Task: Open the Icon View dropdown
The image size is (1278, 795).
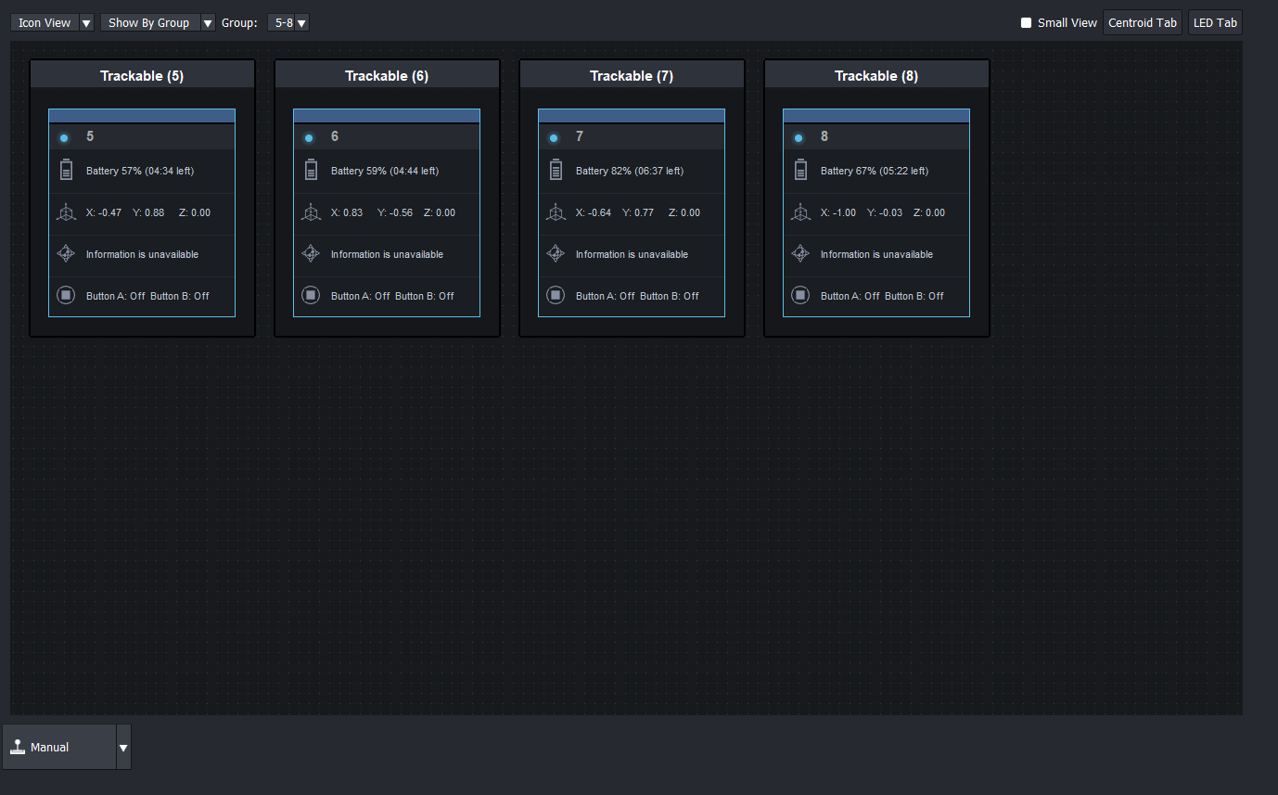Action: pyautogui.click(x=52, y=23)
